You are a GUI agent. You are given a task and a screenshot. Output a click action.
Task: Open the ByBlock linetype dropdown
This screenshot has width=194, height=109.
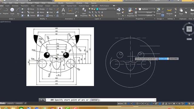(x=154, y=15)
